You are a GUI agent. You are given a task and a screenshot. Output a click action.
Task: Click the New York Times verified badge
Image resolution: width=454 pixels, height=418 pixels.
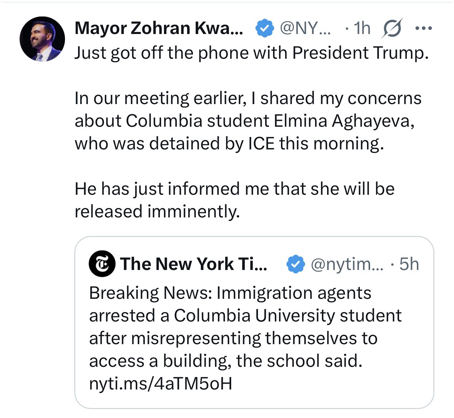tap(296, 264)
